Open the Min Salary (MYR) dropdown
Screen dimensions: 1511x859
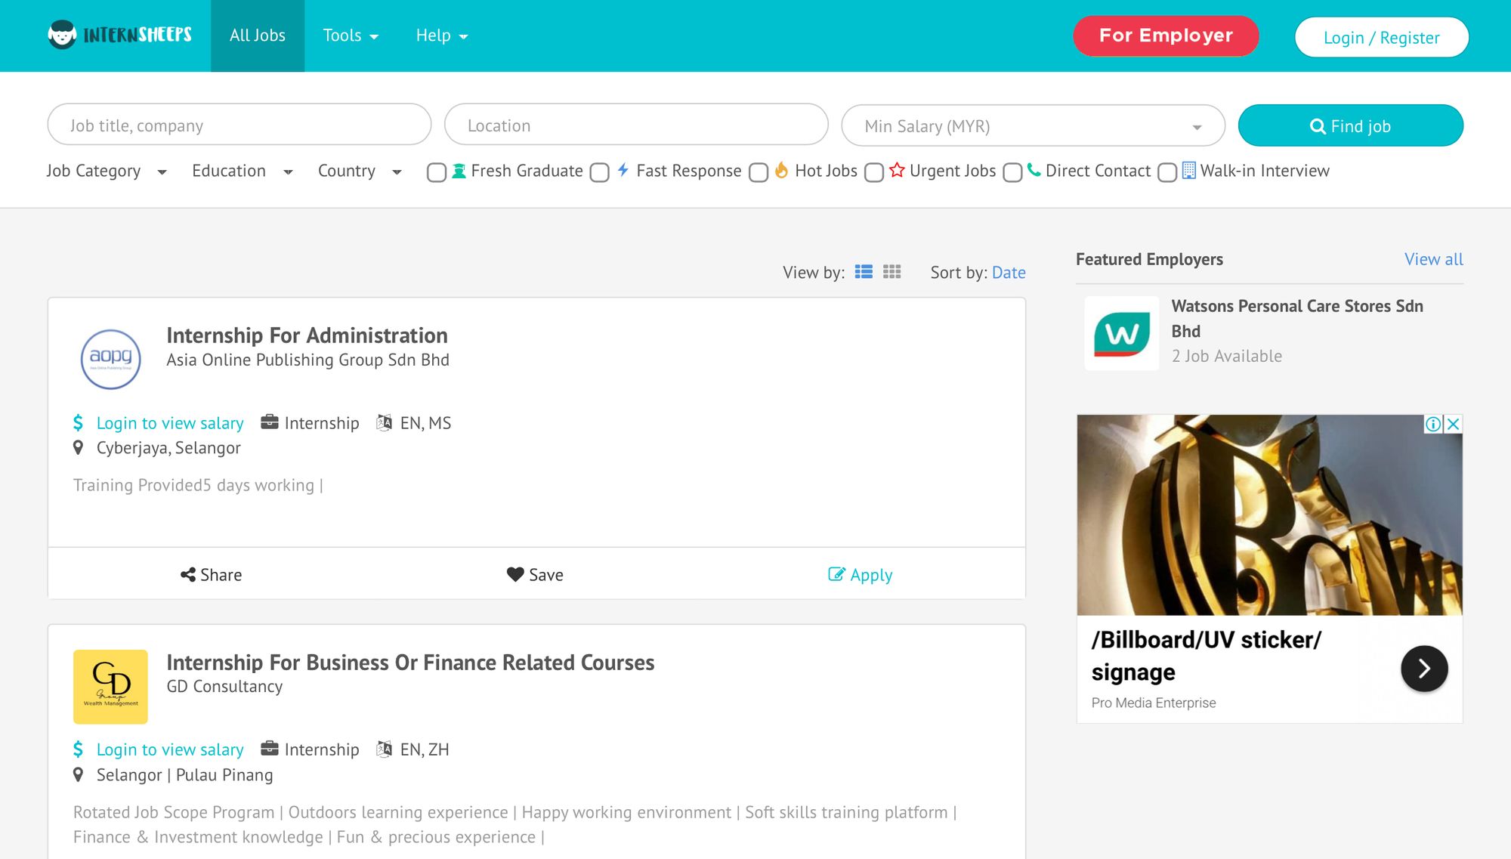(x=1032, y=126)
